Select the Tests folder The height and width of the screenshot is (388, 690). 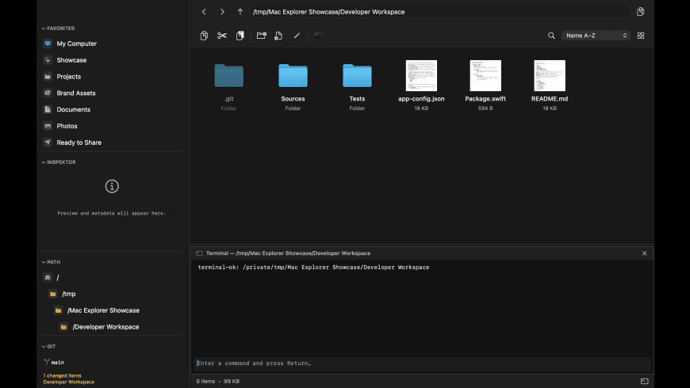(358, 86)
